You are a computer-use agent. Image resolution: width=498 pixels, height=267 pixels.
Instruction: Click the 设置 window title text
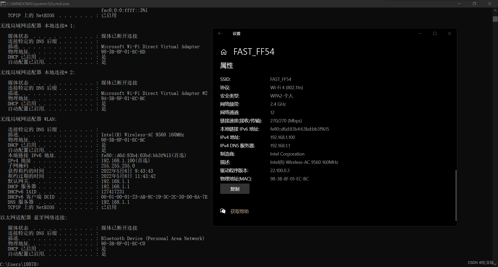(237, 33)
